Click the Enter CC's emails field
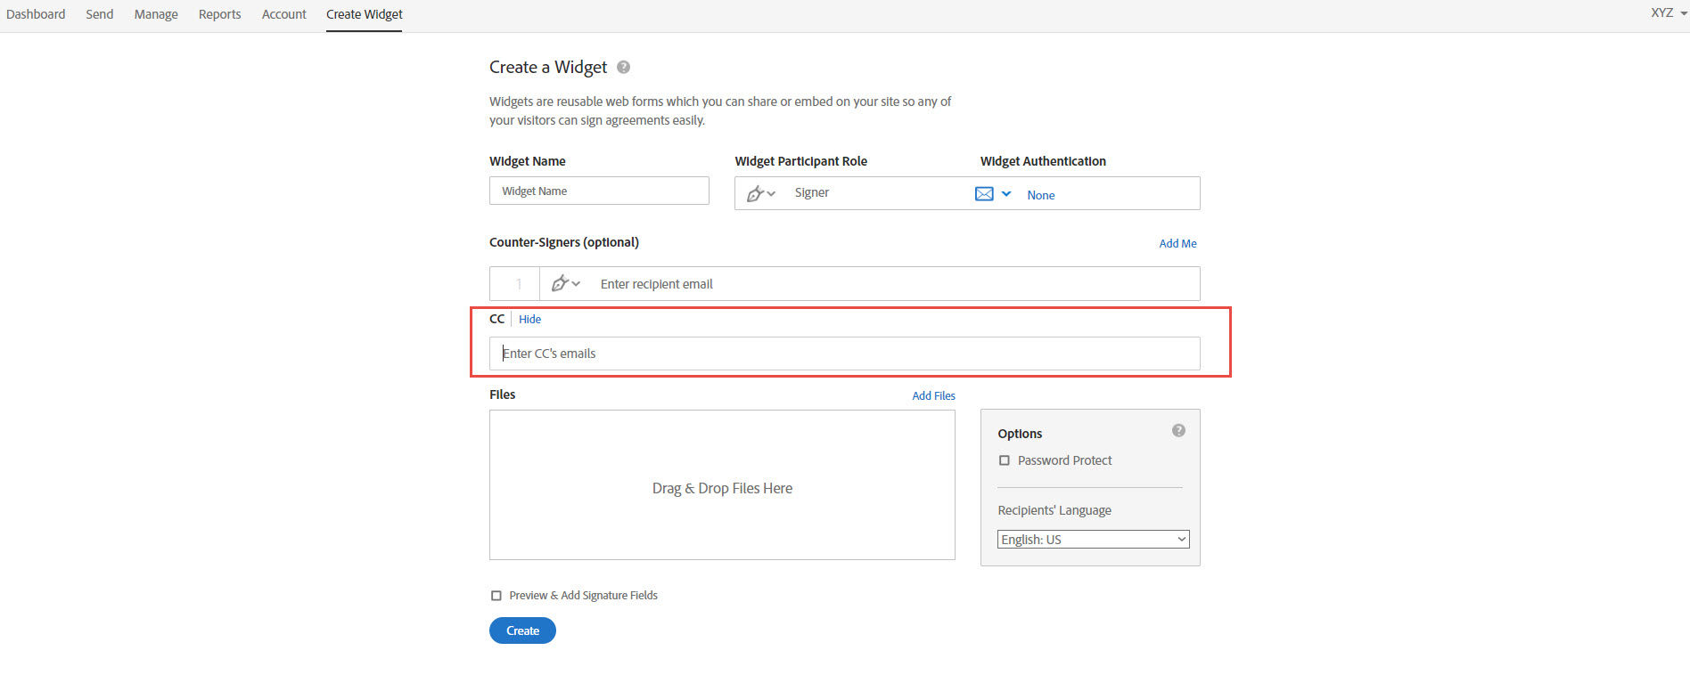The height and width of the screenshot is (675, 1690). click(844, 354)
